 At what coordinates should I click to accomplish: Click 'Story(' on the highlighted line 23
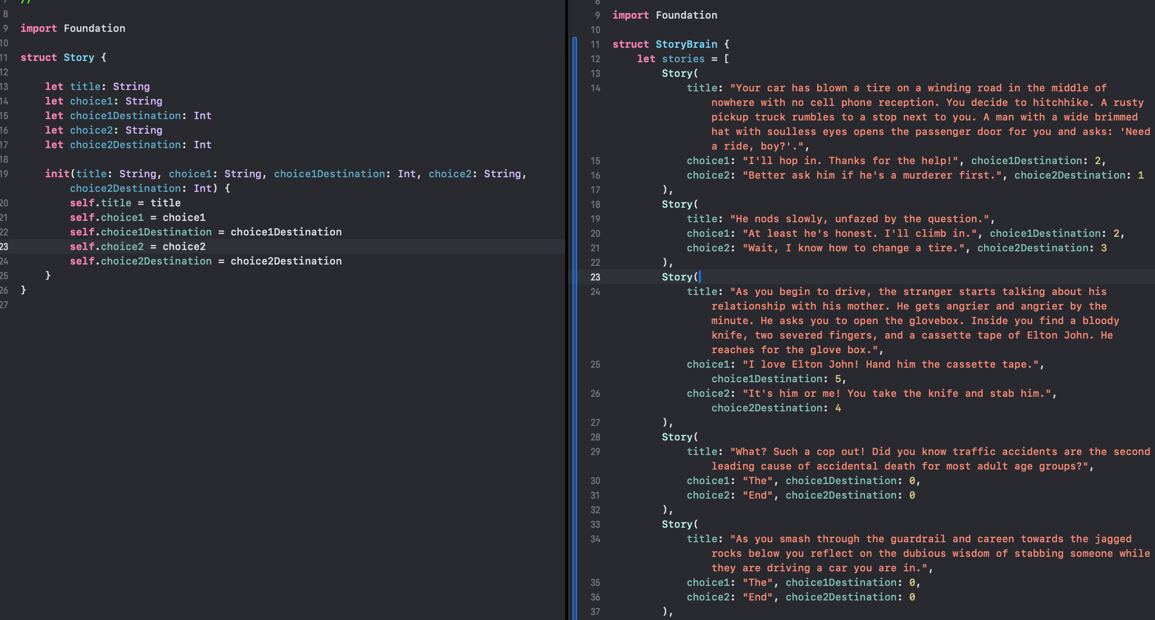click(680, 277)
